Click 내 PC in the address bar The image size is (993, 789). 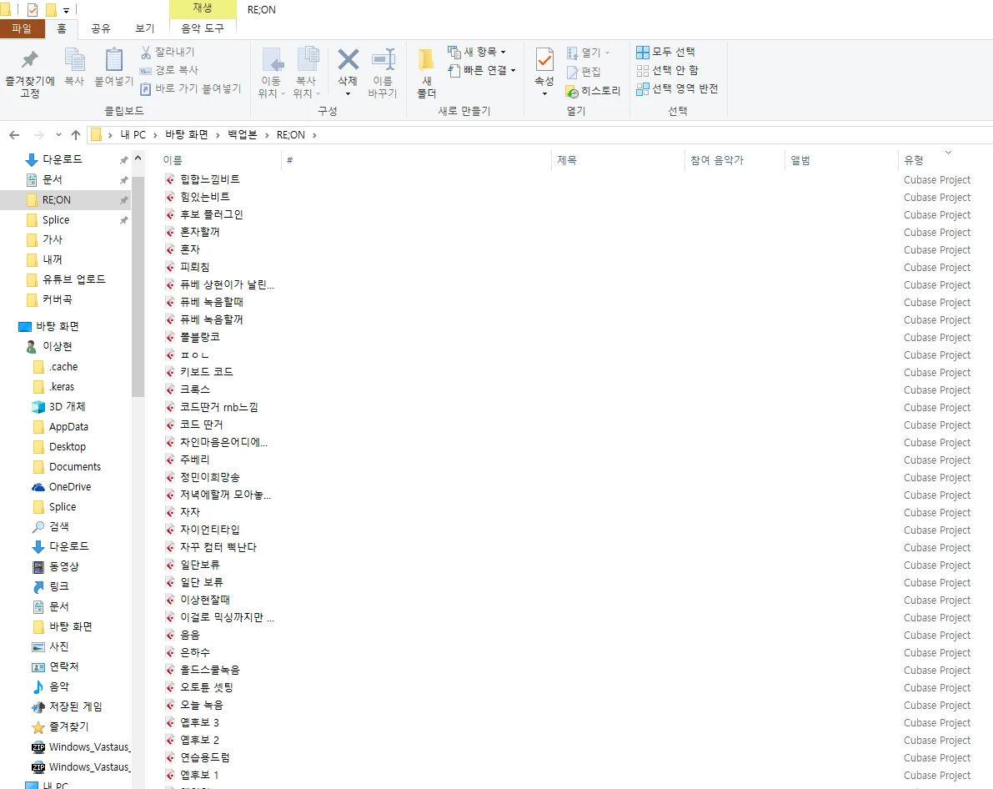pos(133,135)
